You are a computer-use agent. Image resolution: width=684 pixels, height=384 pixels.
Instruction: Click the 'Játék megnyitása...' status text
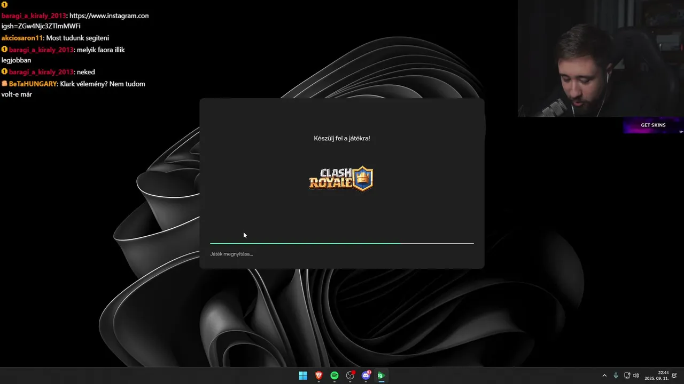coord(231,254)
